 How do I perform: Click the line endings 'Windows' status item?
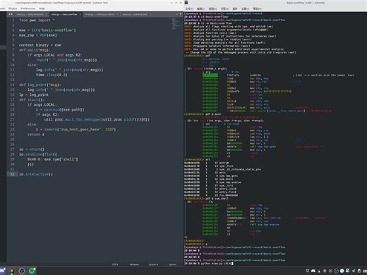tap(134, 264)
